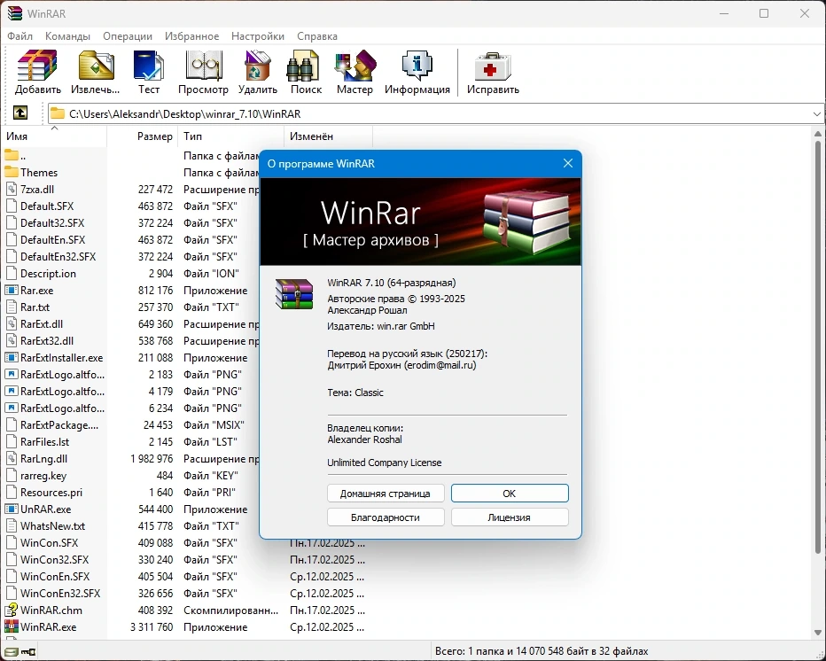The image size is (826, 661).
Task: Open the Поиск (Find) binoculars tool
Action: [x=306, y=72]
